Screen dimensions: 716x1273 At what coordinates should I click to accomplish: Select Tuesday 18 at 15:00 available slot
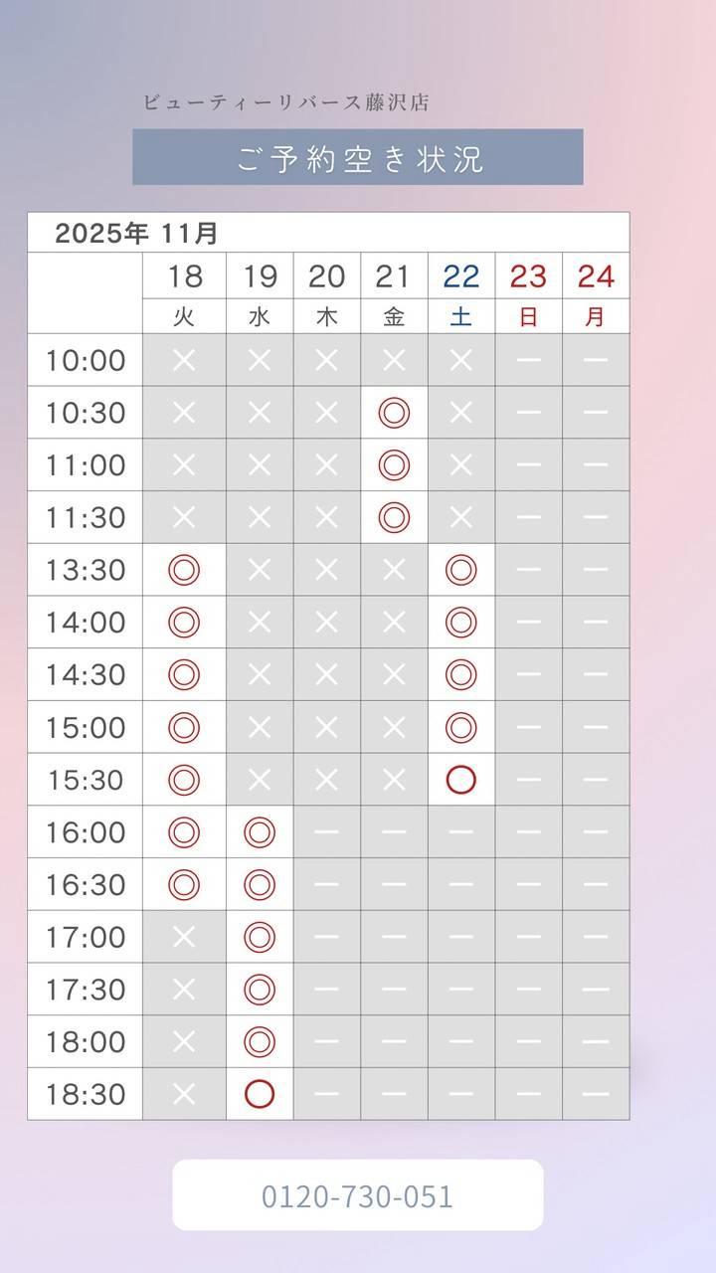point(184,727)
